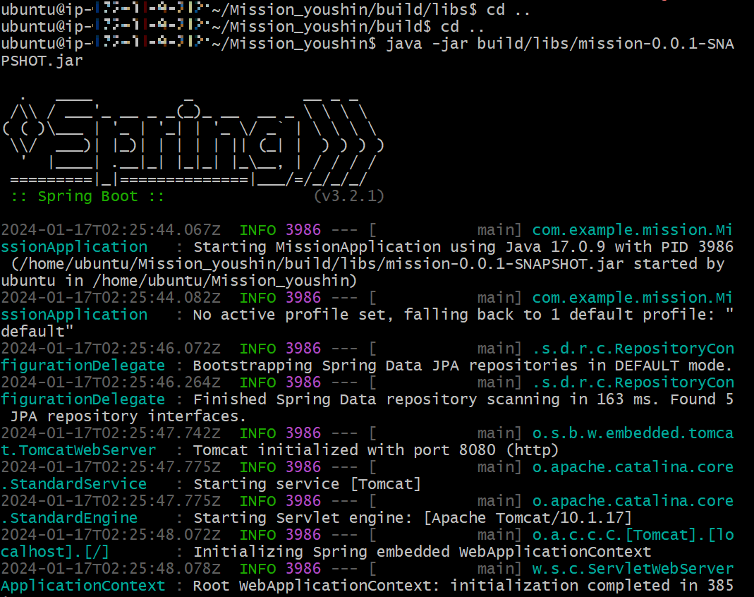Click the ':: Spring Boot ::' banner label
Image resolution: width=754 pixels, height=597 pixels.
(x=87, y=196)
